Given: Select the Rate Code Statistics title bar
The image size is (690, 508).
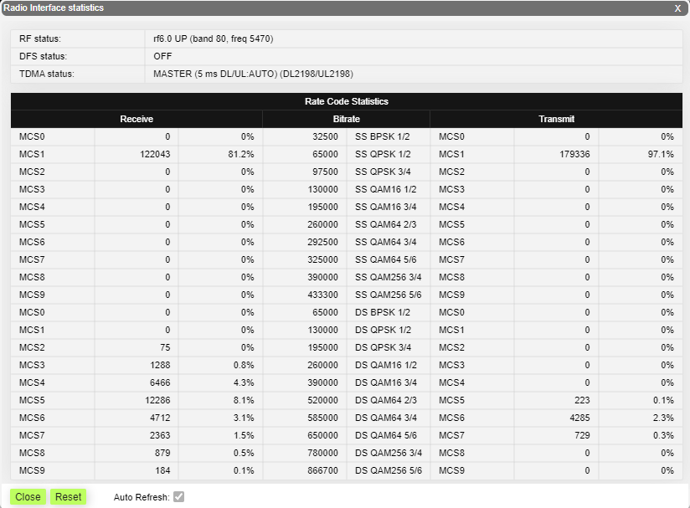Looking at the screenshot, I should [x=346, y=101].
